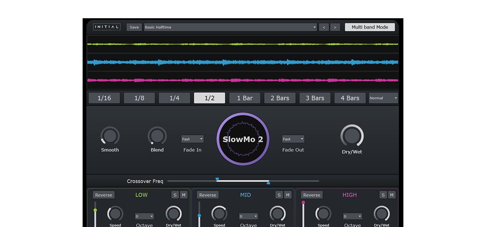Click the Blend knob
486x227 pixels.
(157, 135)
